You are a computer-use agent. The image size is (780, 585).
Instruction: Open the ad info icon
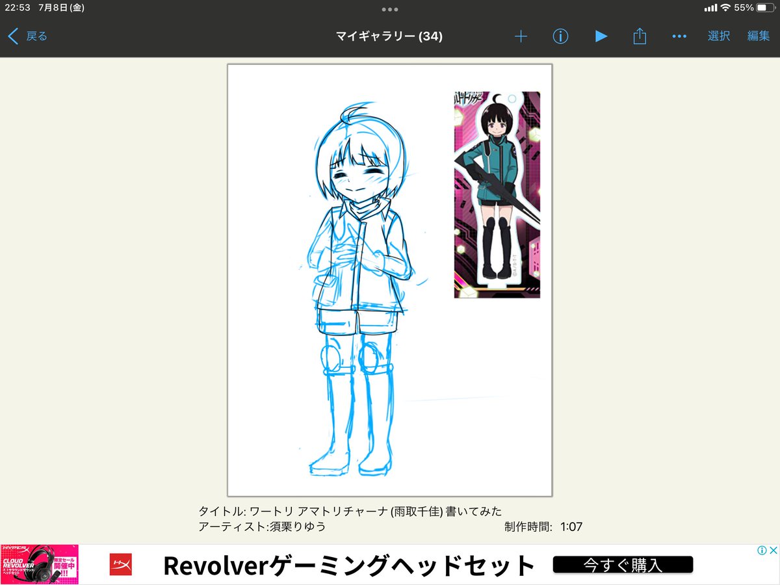coord(762,551)
